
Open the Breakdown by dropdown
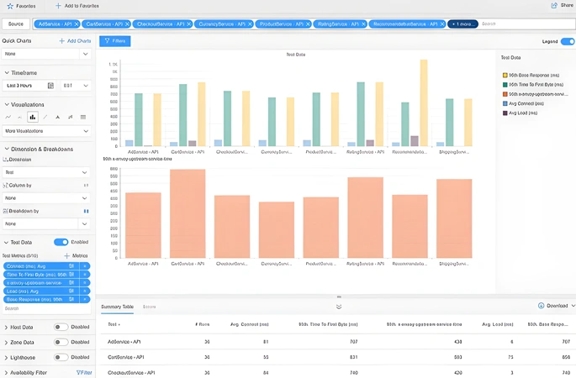46,223
